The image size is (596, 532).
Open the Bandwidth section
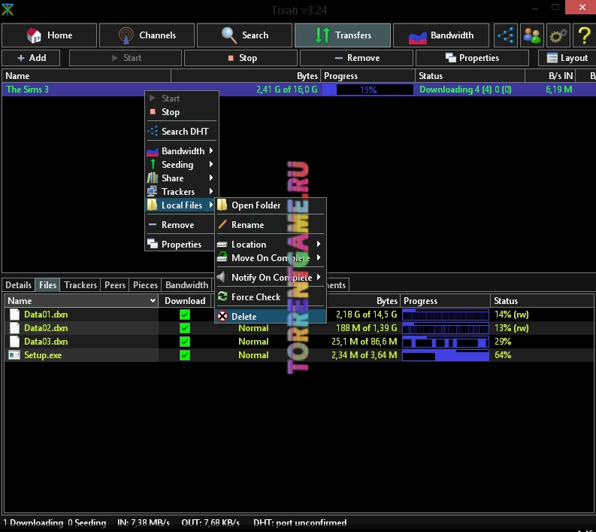pyautogui.click(x=441, y=35)
